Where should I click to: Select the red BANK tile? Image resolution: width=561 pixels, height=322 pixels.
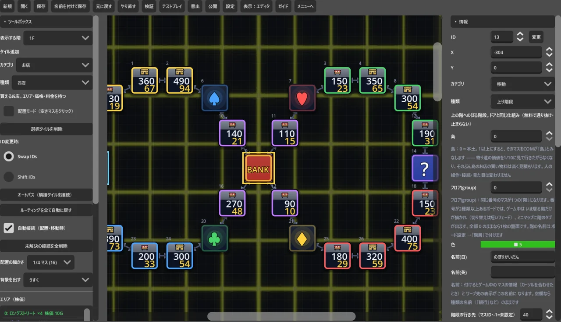[259, 168]
